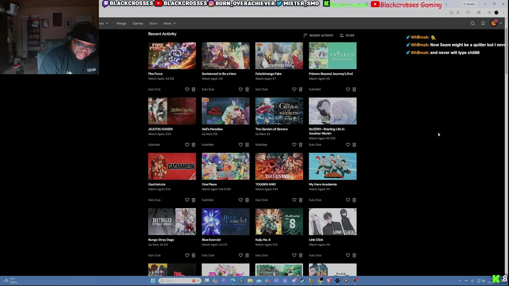Open the Manga menu item
509x286 pixels.
pyautogui.click(x=121, y=23)
